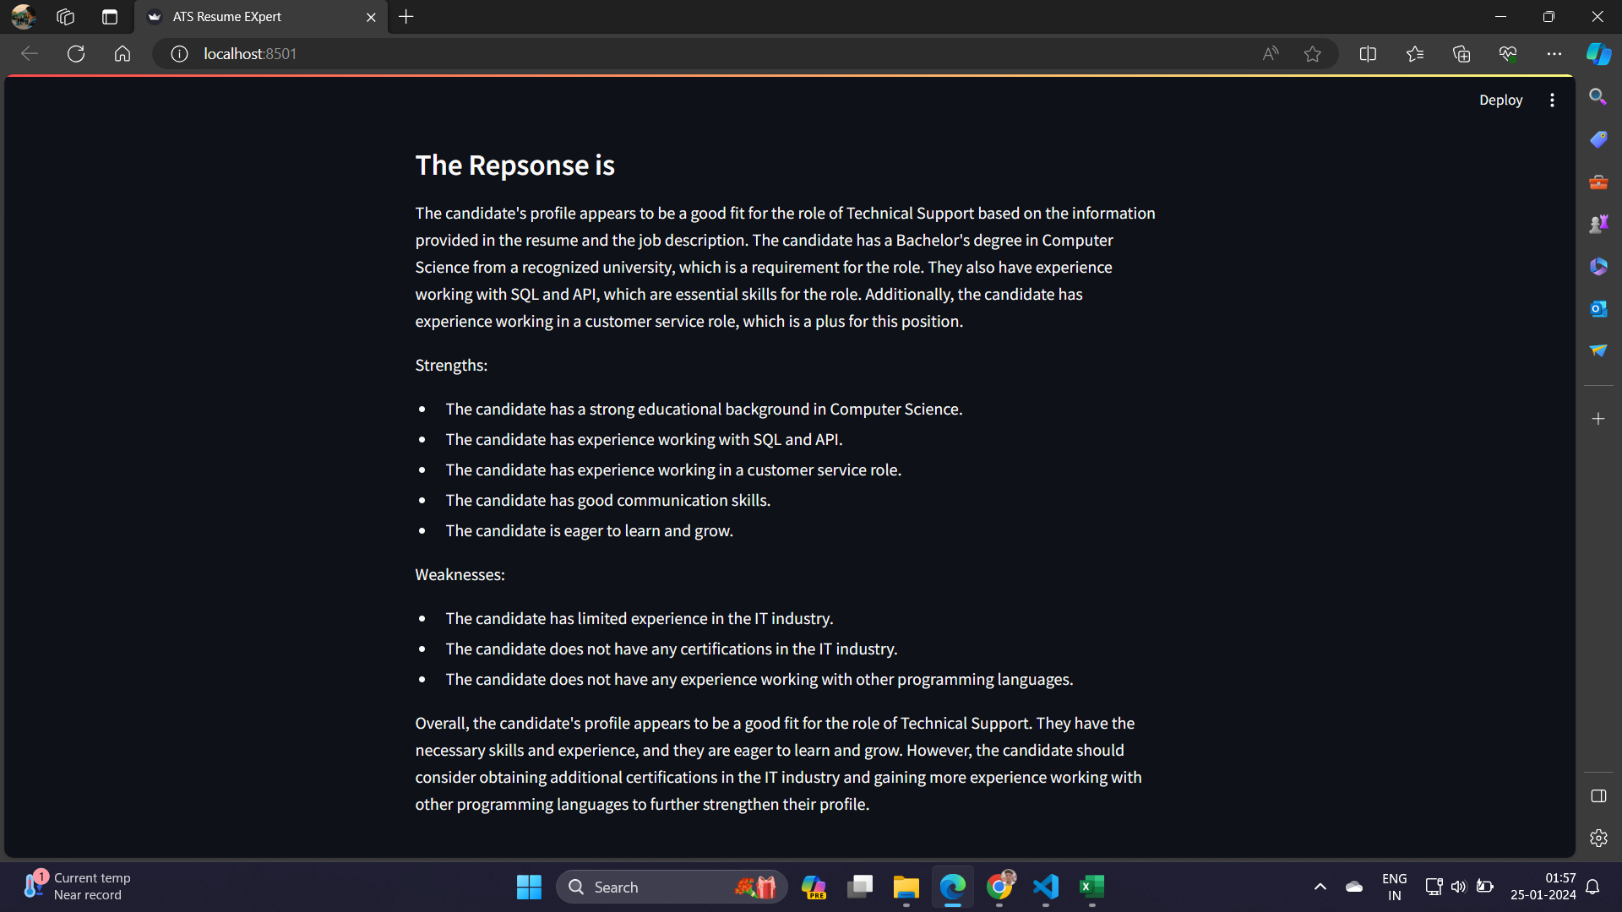Viewport: 1622px width, 912px height.
Task: Open split screen view icon
Action: [1368, 54]
